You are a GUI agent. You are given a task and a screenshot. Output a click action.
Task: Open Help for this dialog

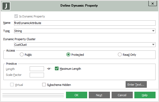click(x=145, y=95)
